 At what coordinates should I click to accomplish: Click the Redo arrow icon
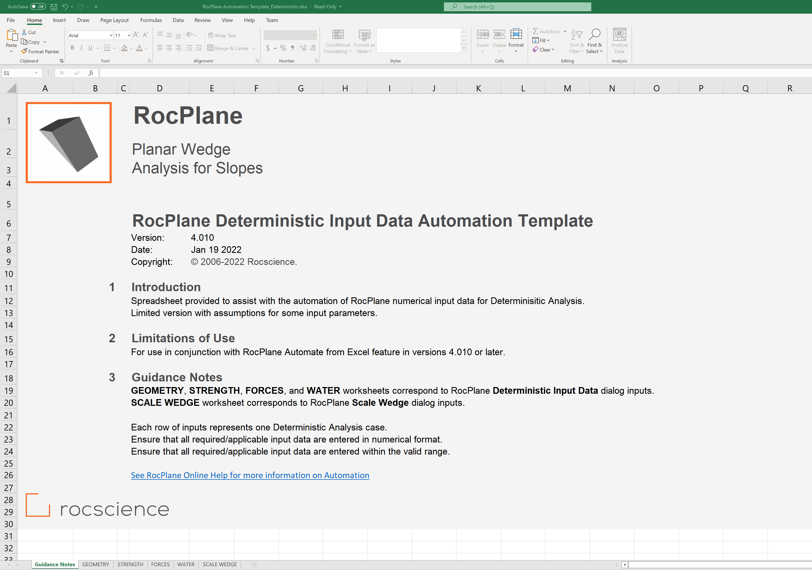[81, 6]
